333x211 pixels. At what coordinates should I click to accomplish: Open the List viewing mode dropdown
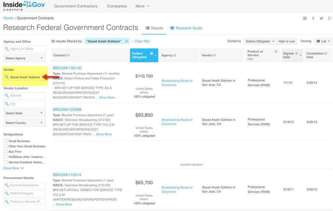pos(323,41)
